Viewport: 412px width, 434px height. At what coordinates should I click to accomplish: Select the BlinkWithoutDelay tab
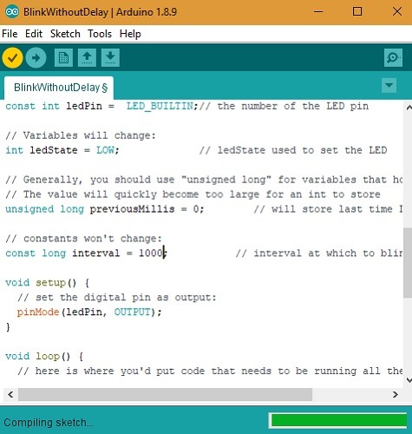coord(59,88)
